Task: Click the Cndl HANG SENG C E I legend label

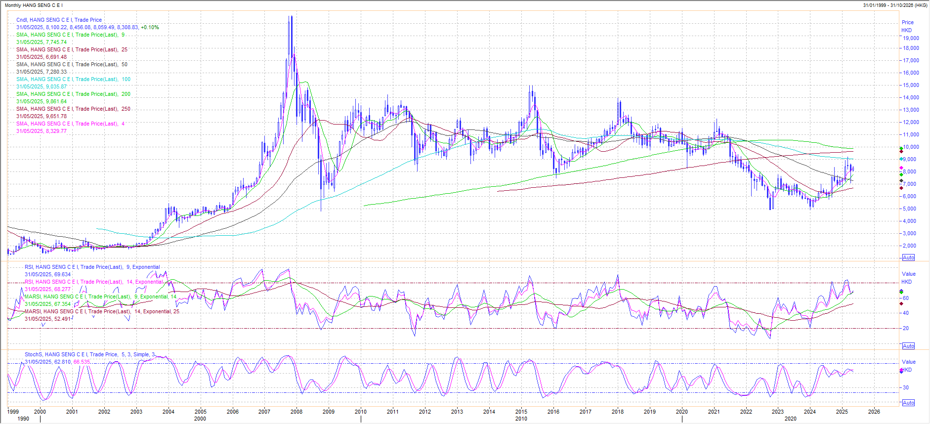Action: pyautogui.click(x=59, y=20)
